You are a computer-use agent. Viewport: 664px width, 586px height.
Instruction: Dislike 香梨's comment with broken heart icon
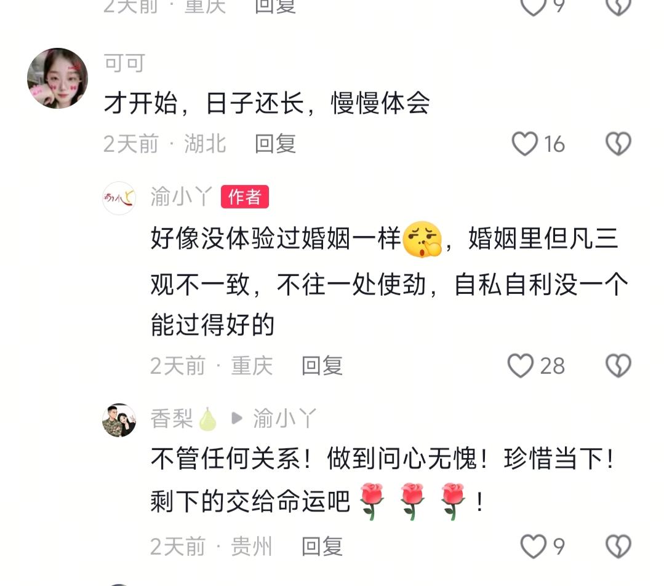(618, 546)
